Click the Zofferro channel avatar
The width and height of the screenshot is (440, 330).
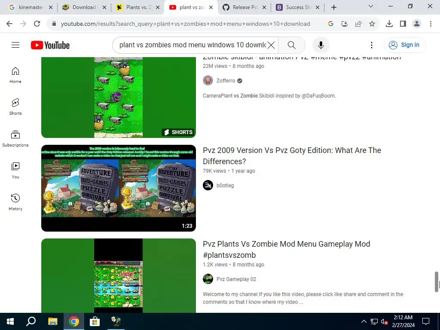tap(208, 80)
